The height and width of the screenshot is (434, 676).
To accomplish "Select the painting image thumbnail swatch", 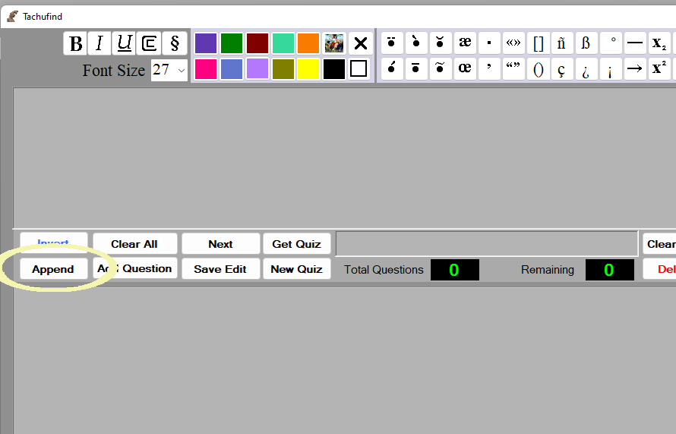I will click(334, 43).
